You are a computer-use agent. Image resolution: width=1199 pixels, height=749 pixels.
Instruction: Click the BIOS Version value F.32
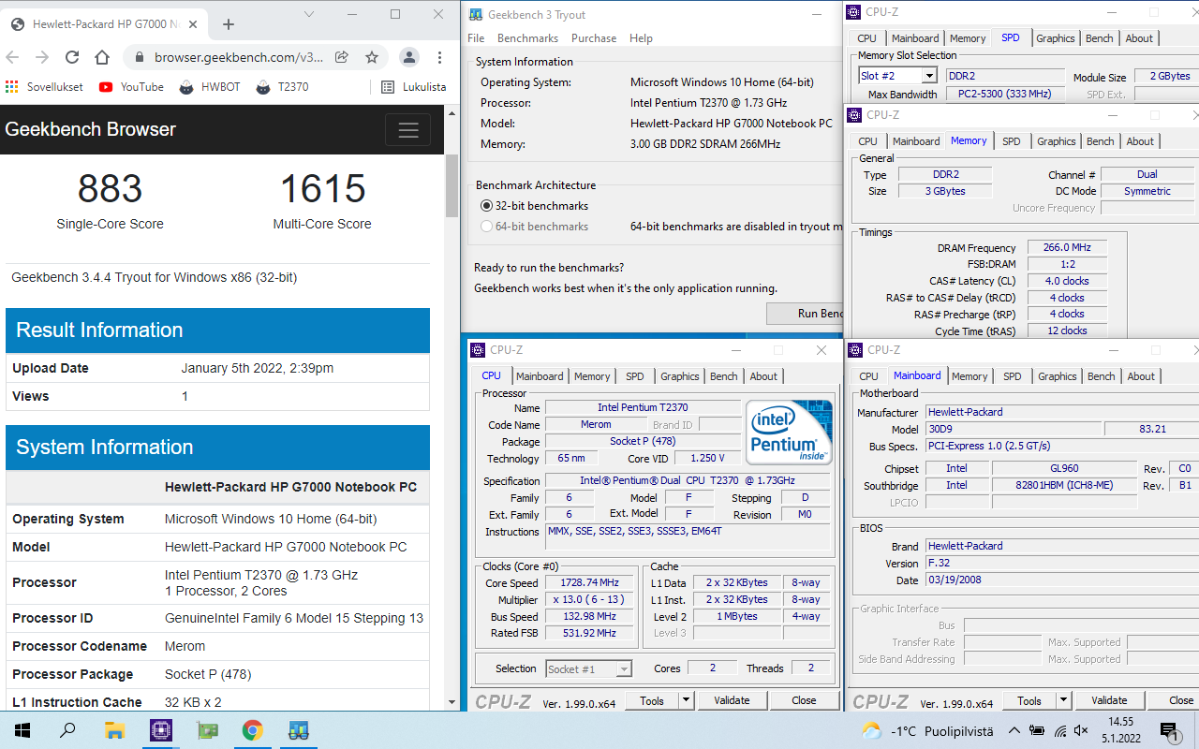click(x=1062, y=564)
